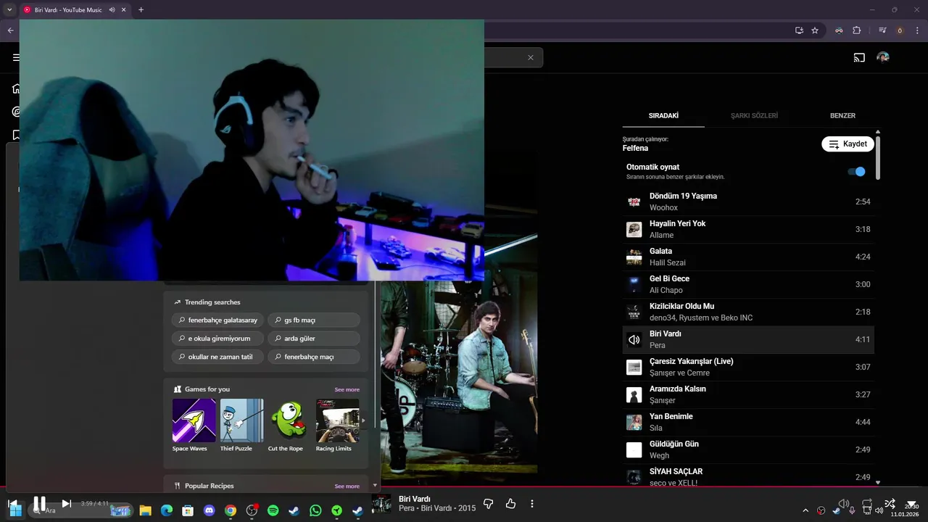
Task: Pause the currently playing song
Action: tap(40, 503)
